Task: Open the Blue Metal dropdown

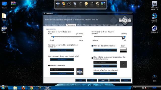Action: [62, 70]
